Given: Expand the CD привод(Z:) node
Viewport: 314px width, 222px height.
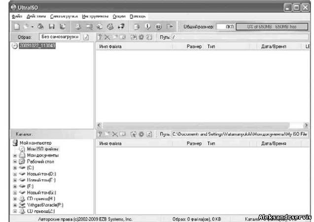Looking at the screenshot, I should coord(15,211).
